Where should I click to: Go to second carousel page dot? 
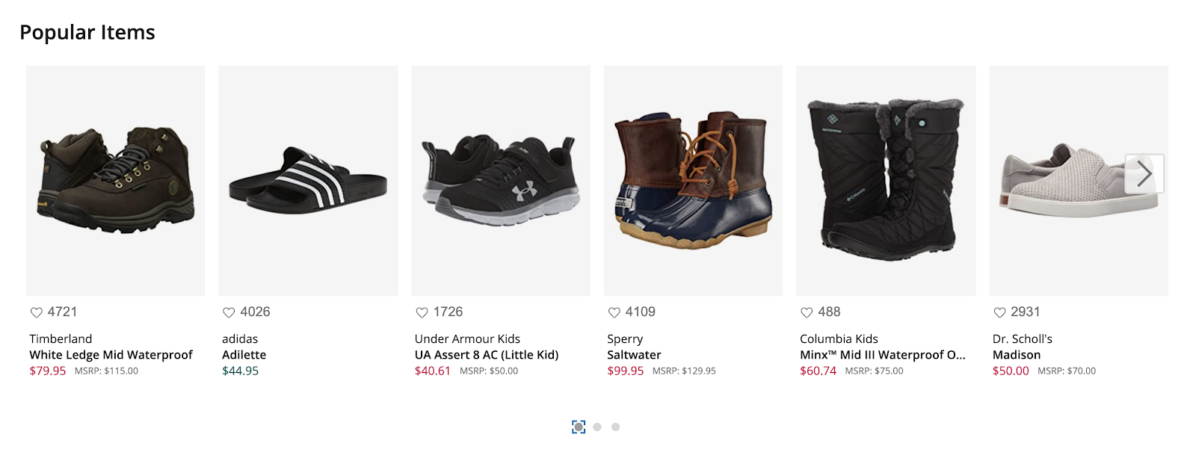tap(597, 427)
